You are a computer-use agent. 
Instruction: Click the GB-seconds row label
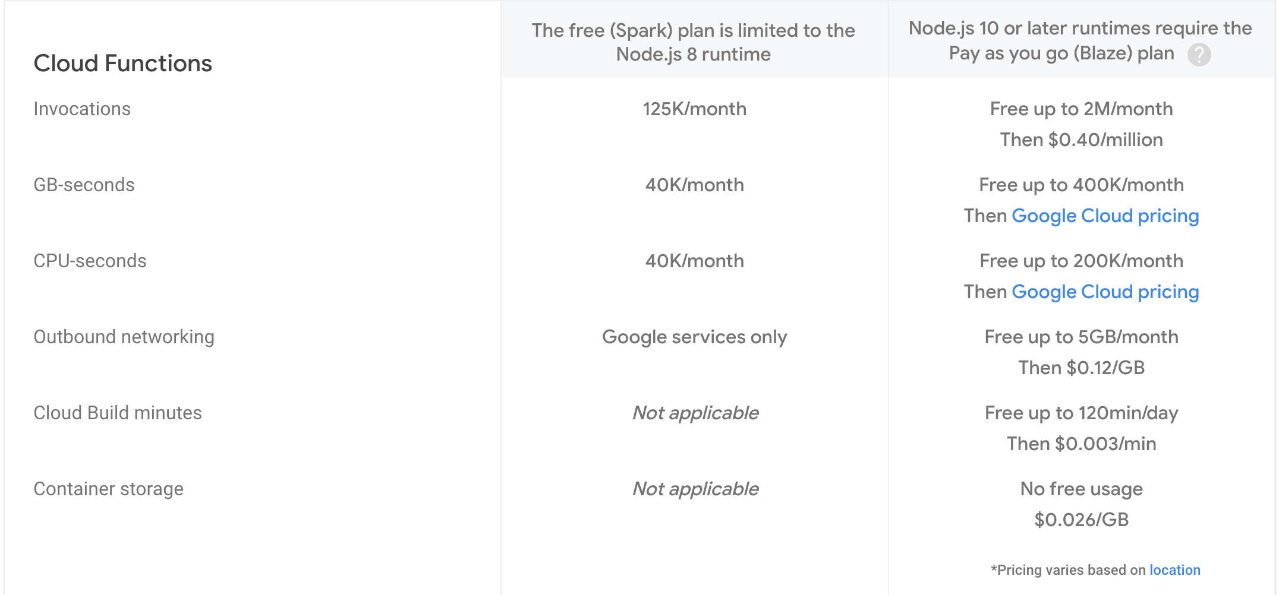pyautogui.click(x=84, y=185)
